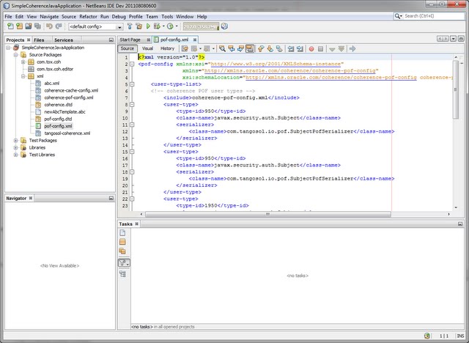Click the Profile Project toolbar icon
The width and height of the screenshot is (469, 343).
click(170, 26)
